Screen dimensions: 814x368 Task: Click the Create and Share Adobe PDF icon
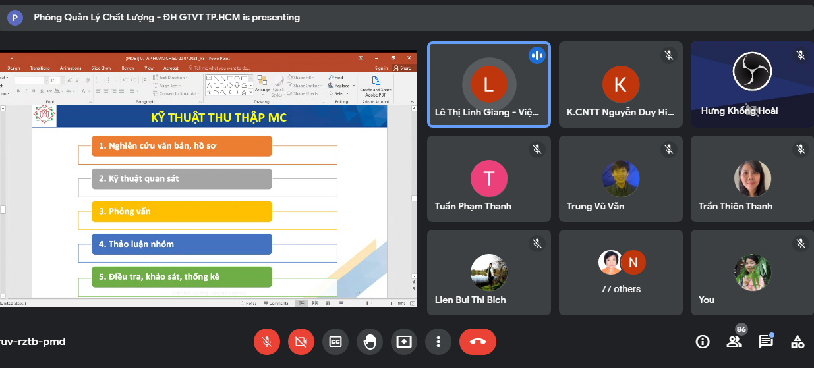click(376, 86)
